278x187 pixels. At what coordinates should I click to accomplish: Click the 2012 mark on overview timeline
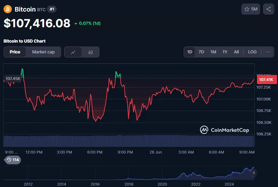28,184
